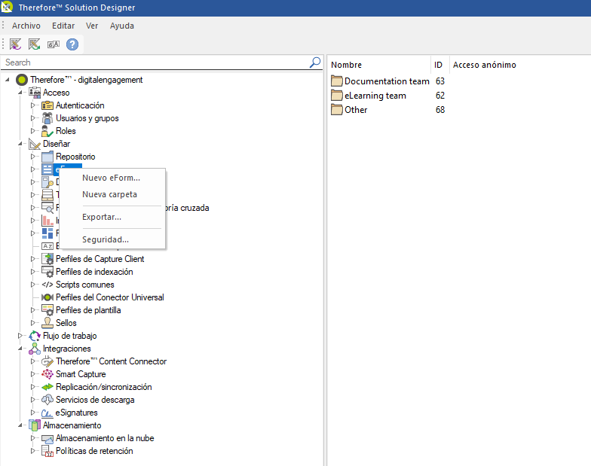Open the Editar menu

click(x=63, y=26)
